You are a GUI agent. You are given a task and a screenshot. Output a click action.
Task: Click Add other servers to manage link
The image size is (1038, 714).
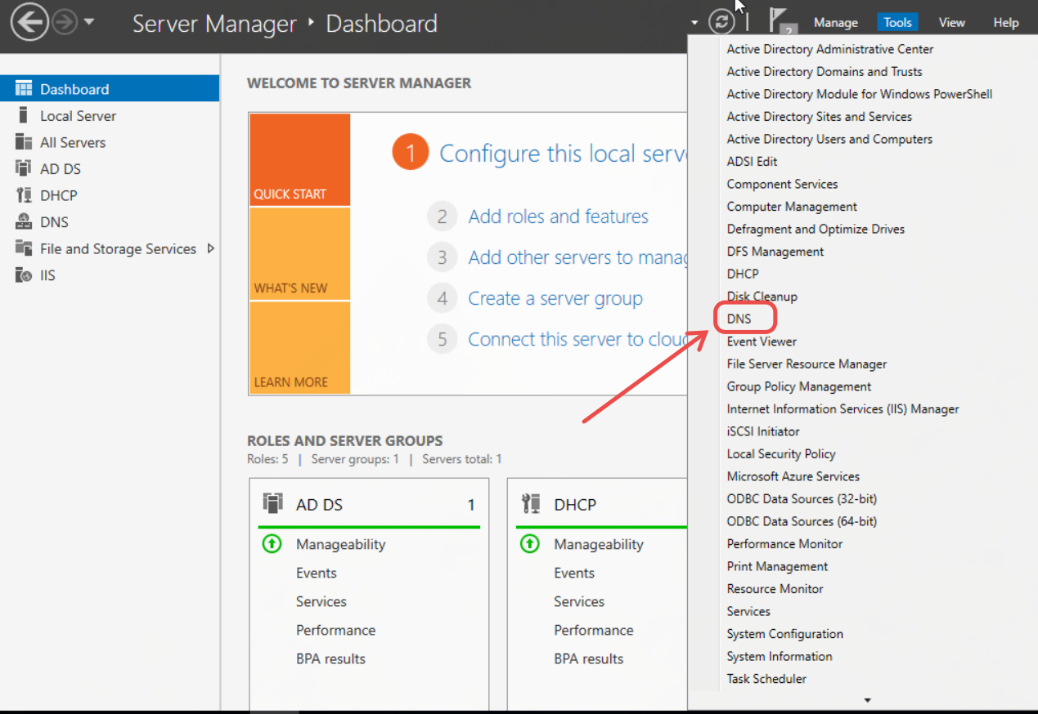pos(577,257)
